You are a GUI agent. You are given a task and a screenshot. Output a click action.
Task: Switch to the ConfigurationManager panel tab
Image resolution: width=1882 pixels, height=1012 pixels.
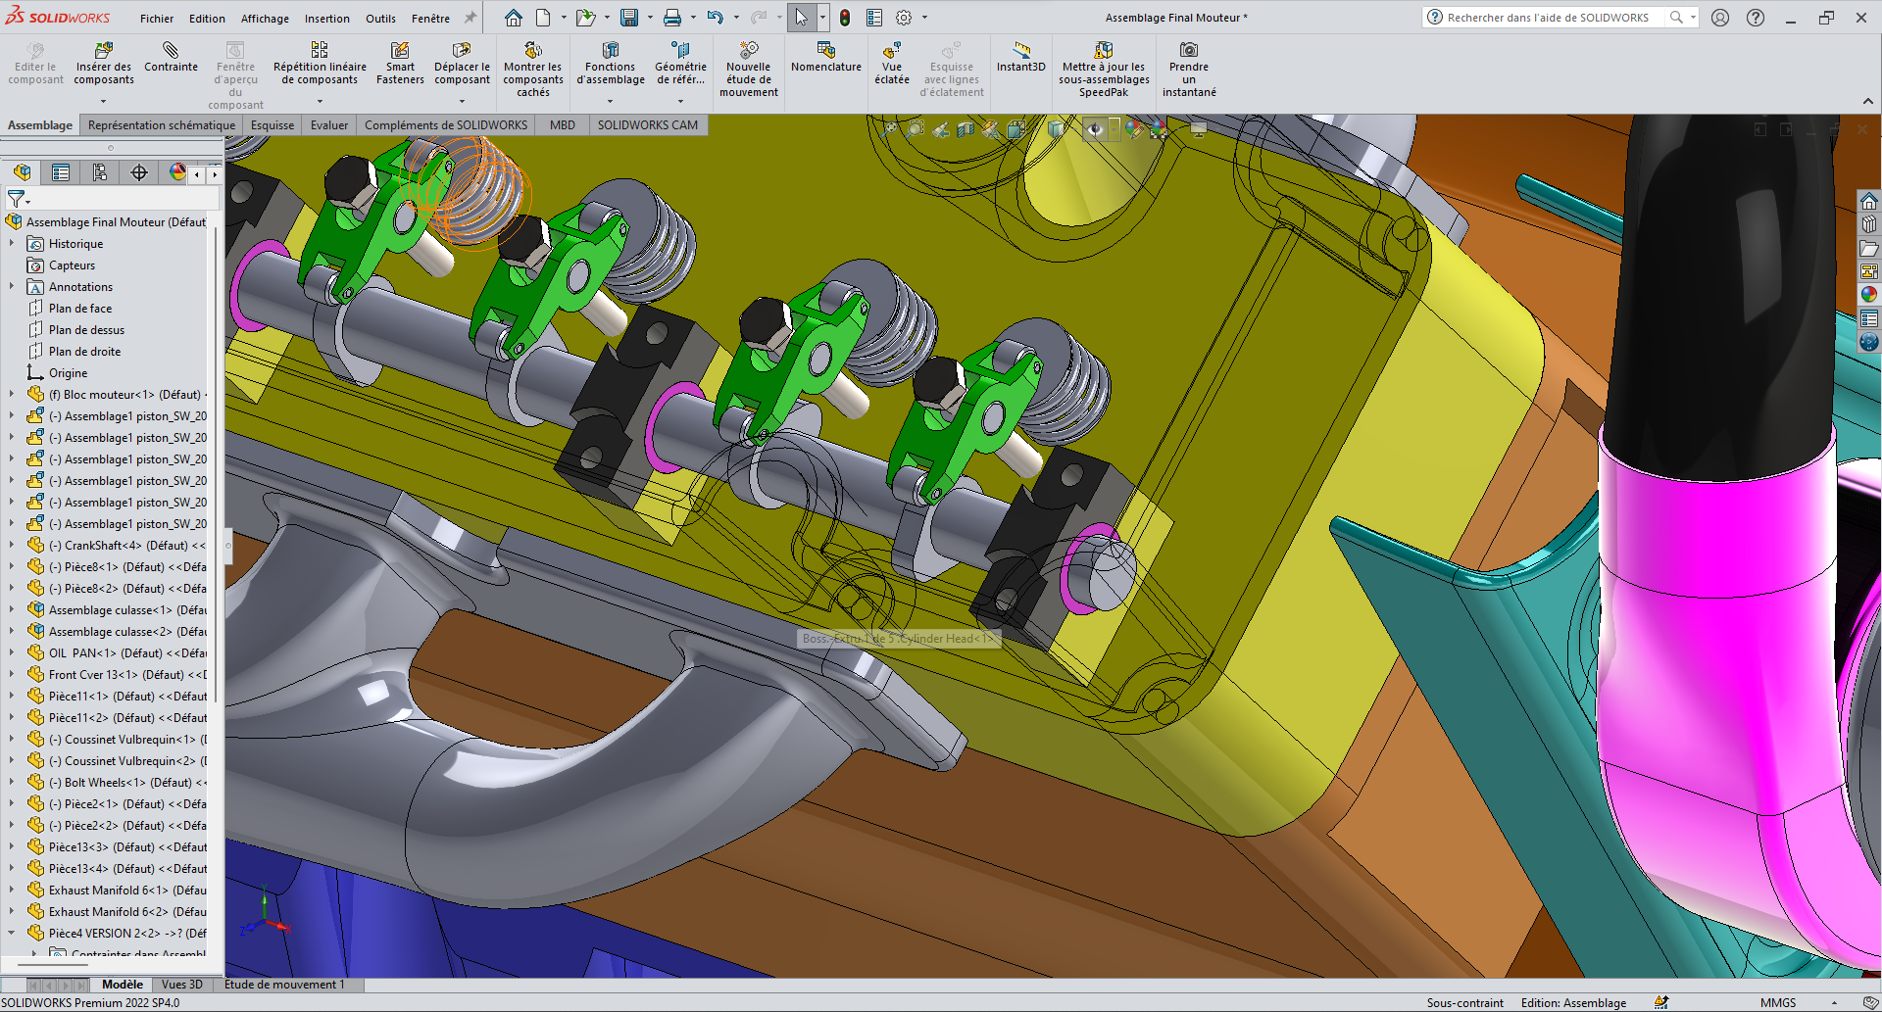click(100, 173)
